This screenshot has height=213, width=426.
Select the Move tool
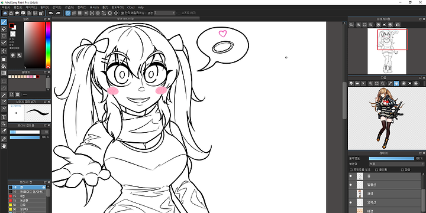click(x=4, y=51)
